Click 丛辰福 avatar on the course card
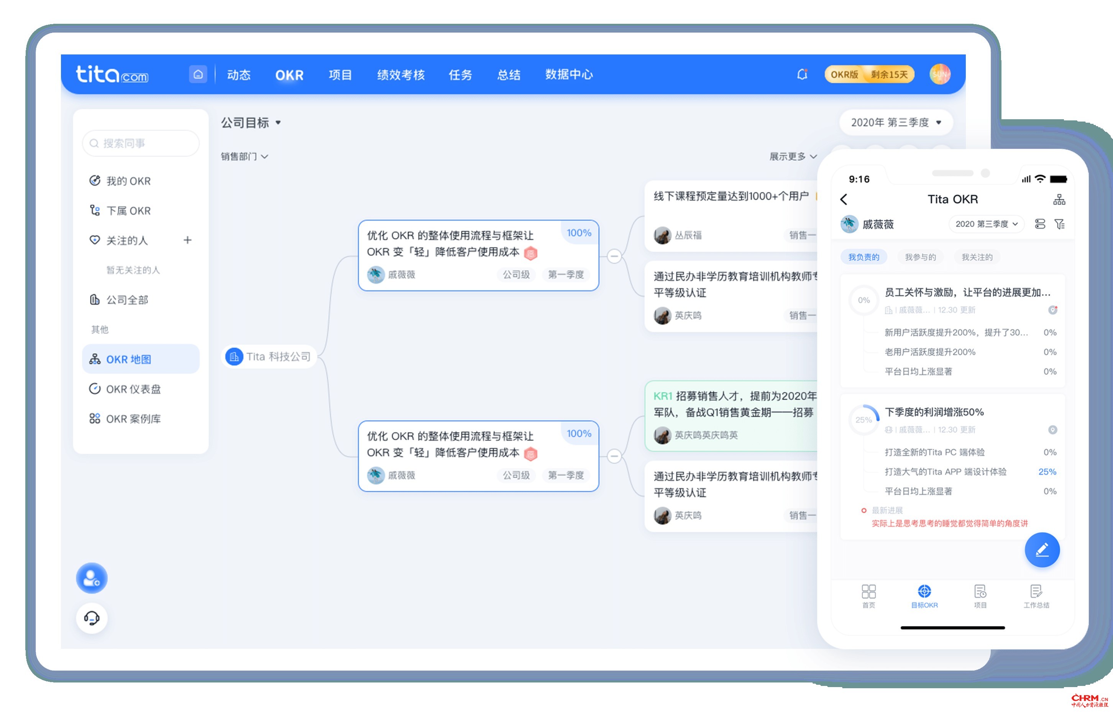The height and width of the screenshot is (712, 1113). (x=662, y=235)
